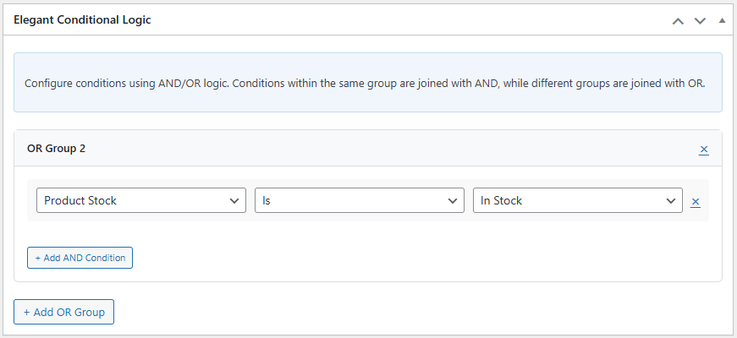Remove OR Group 2 with its X icon
The width and height of the screenshot is (737, 338).
pos(704,150)
